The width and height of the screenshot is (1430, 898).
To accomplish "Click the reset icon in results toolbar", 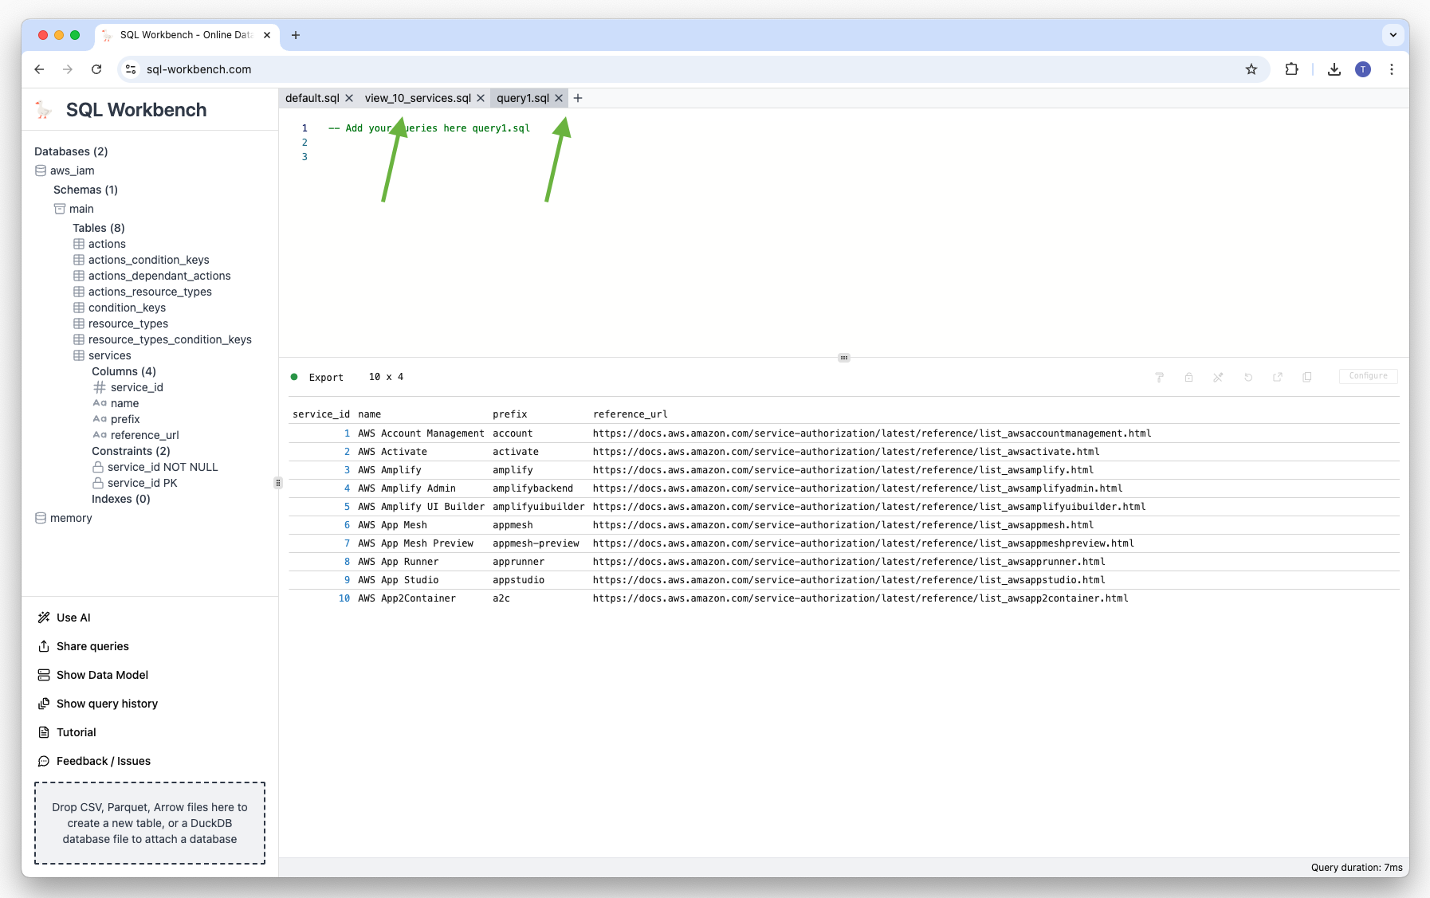I will coord(1247,377).
